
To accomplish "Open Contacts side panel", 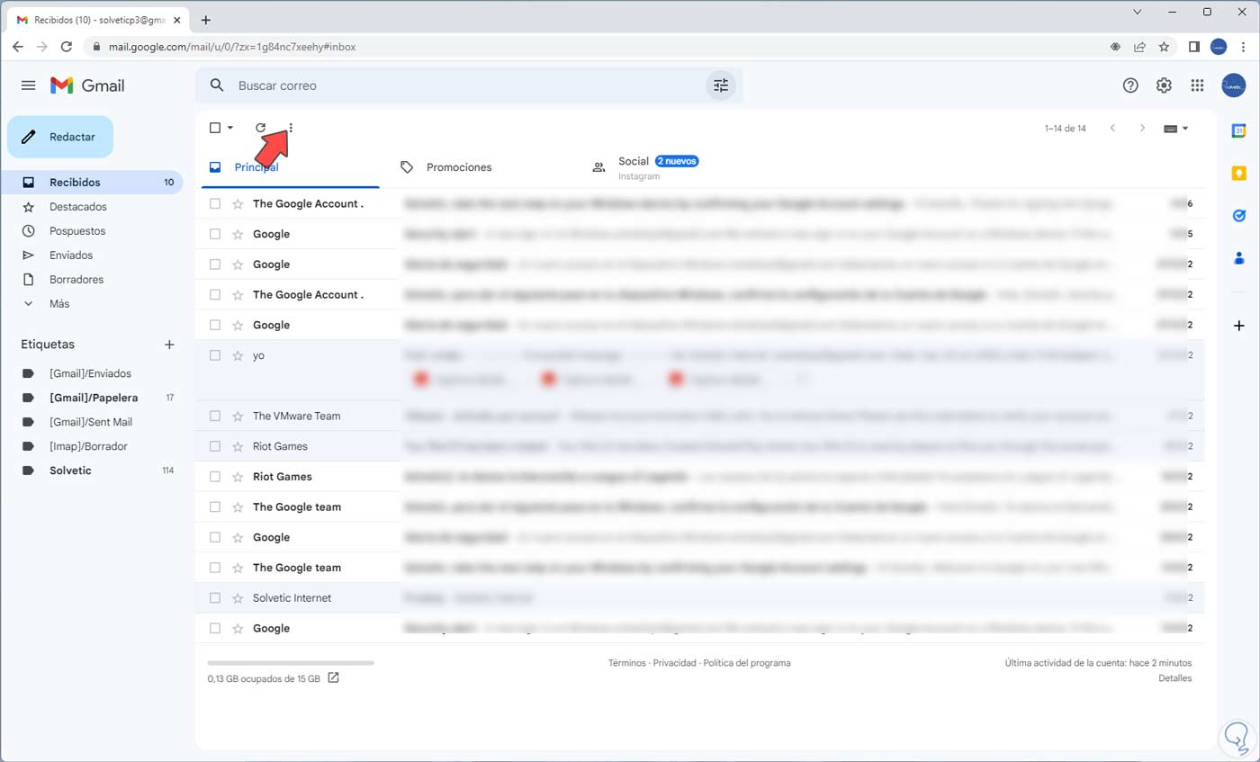I will coord(1238,258).
